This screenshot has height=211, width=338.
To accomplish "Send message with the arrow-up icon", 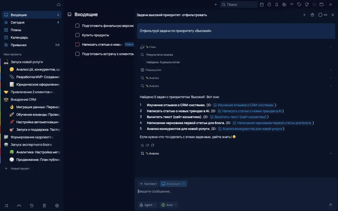I will coord(330,205).
